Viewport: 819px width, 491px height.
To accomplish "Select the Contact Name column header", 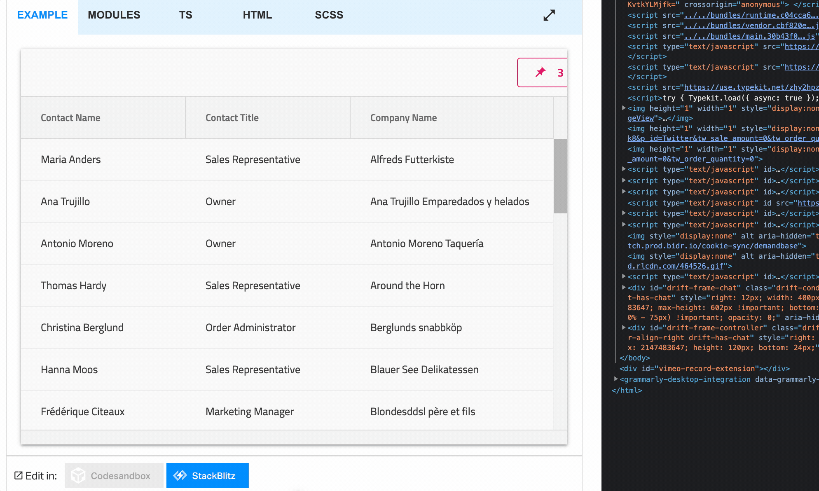I will (70, 117).
